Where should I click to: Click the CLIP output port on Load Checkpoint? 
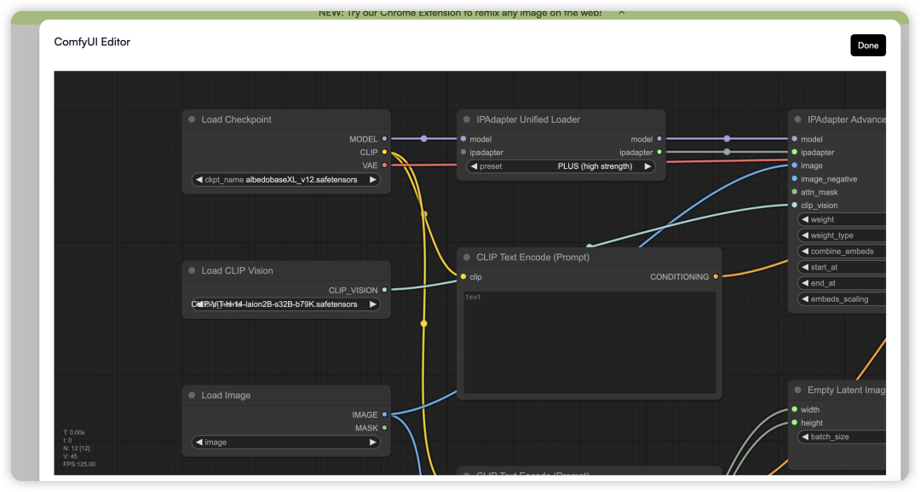click(384, 153)
